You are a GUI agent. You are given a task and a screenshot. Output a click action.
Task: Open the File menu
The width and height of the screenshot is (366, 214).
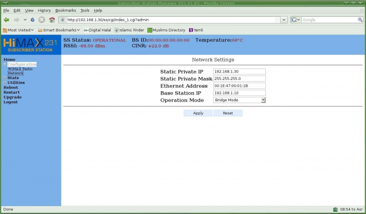point(6,10)
